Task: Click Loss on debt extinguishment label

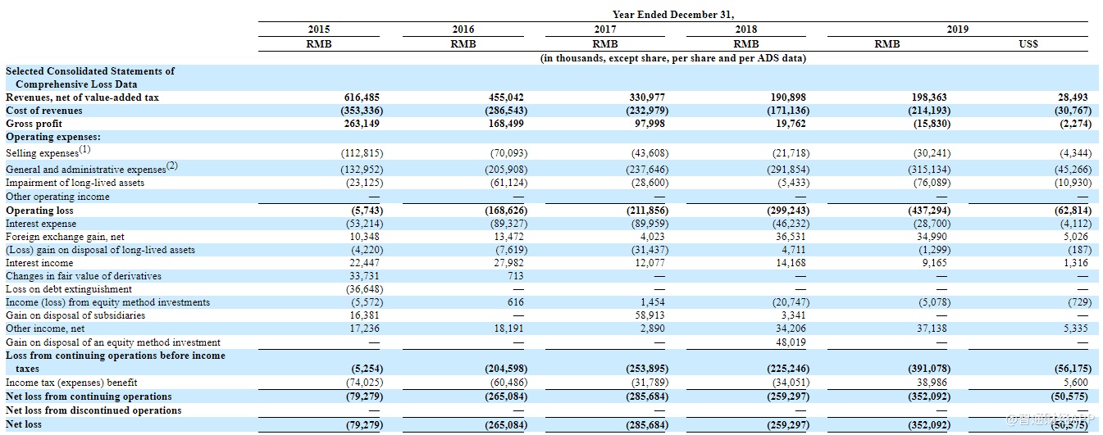Action: pyautogui.click(x=69, y=289)
